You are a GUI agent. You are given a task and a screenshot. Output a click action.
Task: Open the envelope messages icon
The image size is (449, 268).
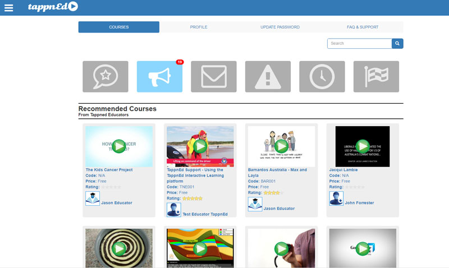[x=214, y=77]
